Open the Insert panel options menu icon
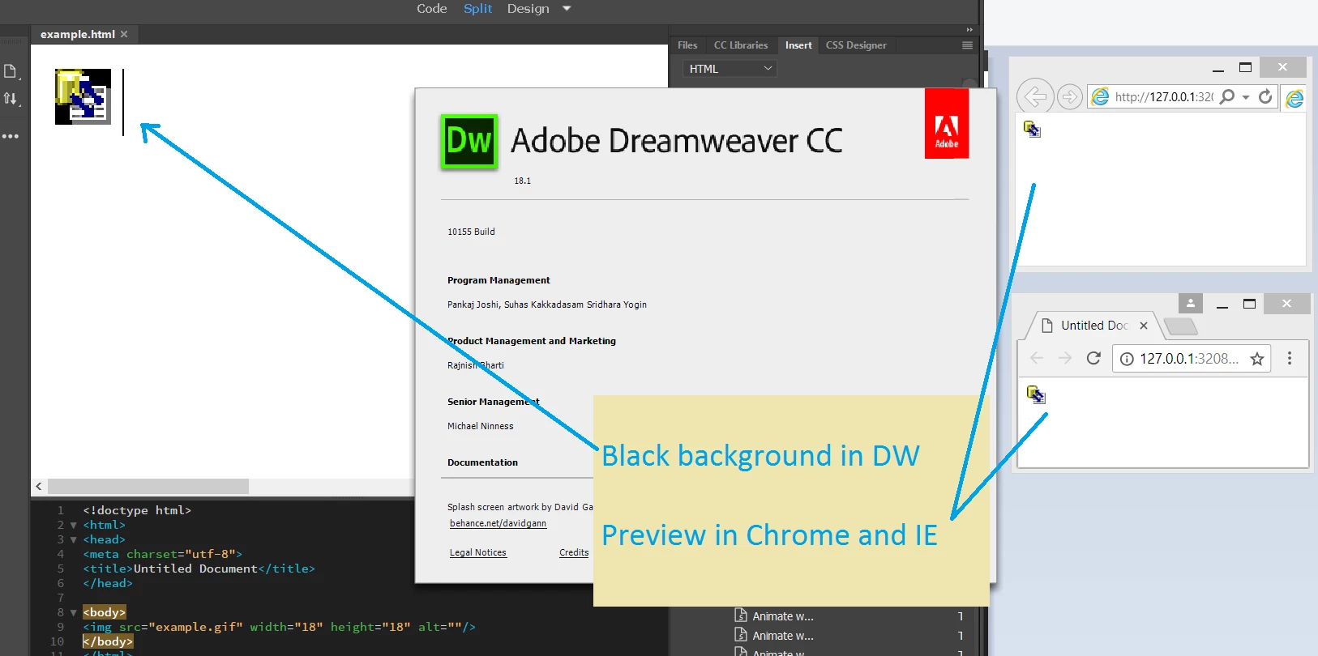This screenshot has height=656, width=1318. [967, 45]
